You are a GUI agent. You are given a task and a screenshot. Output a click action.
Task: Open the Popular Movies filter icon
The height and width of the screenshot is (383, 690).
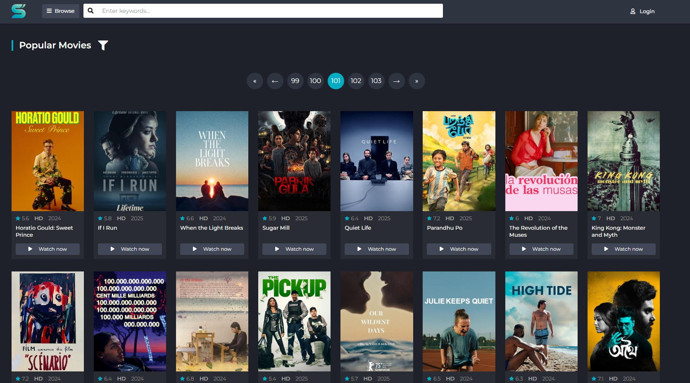pyautogui.click(x=103, y=45)
